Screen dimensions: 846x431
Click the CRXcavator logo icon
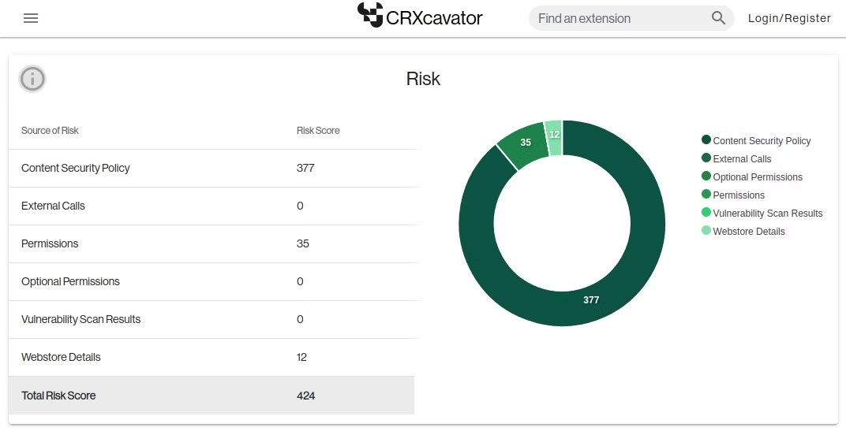point(369,15)
